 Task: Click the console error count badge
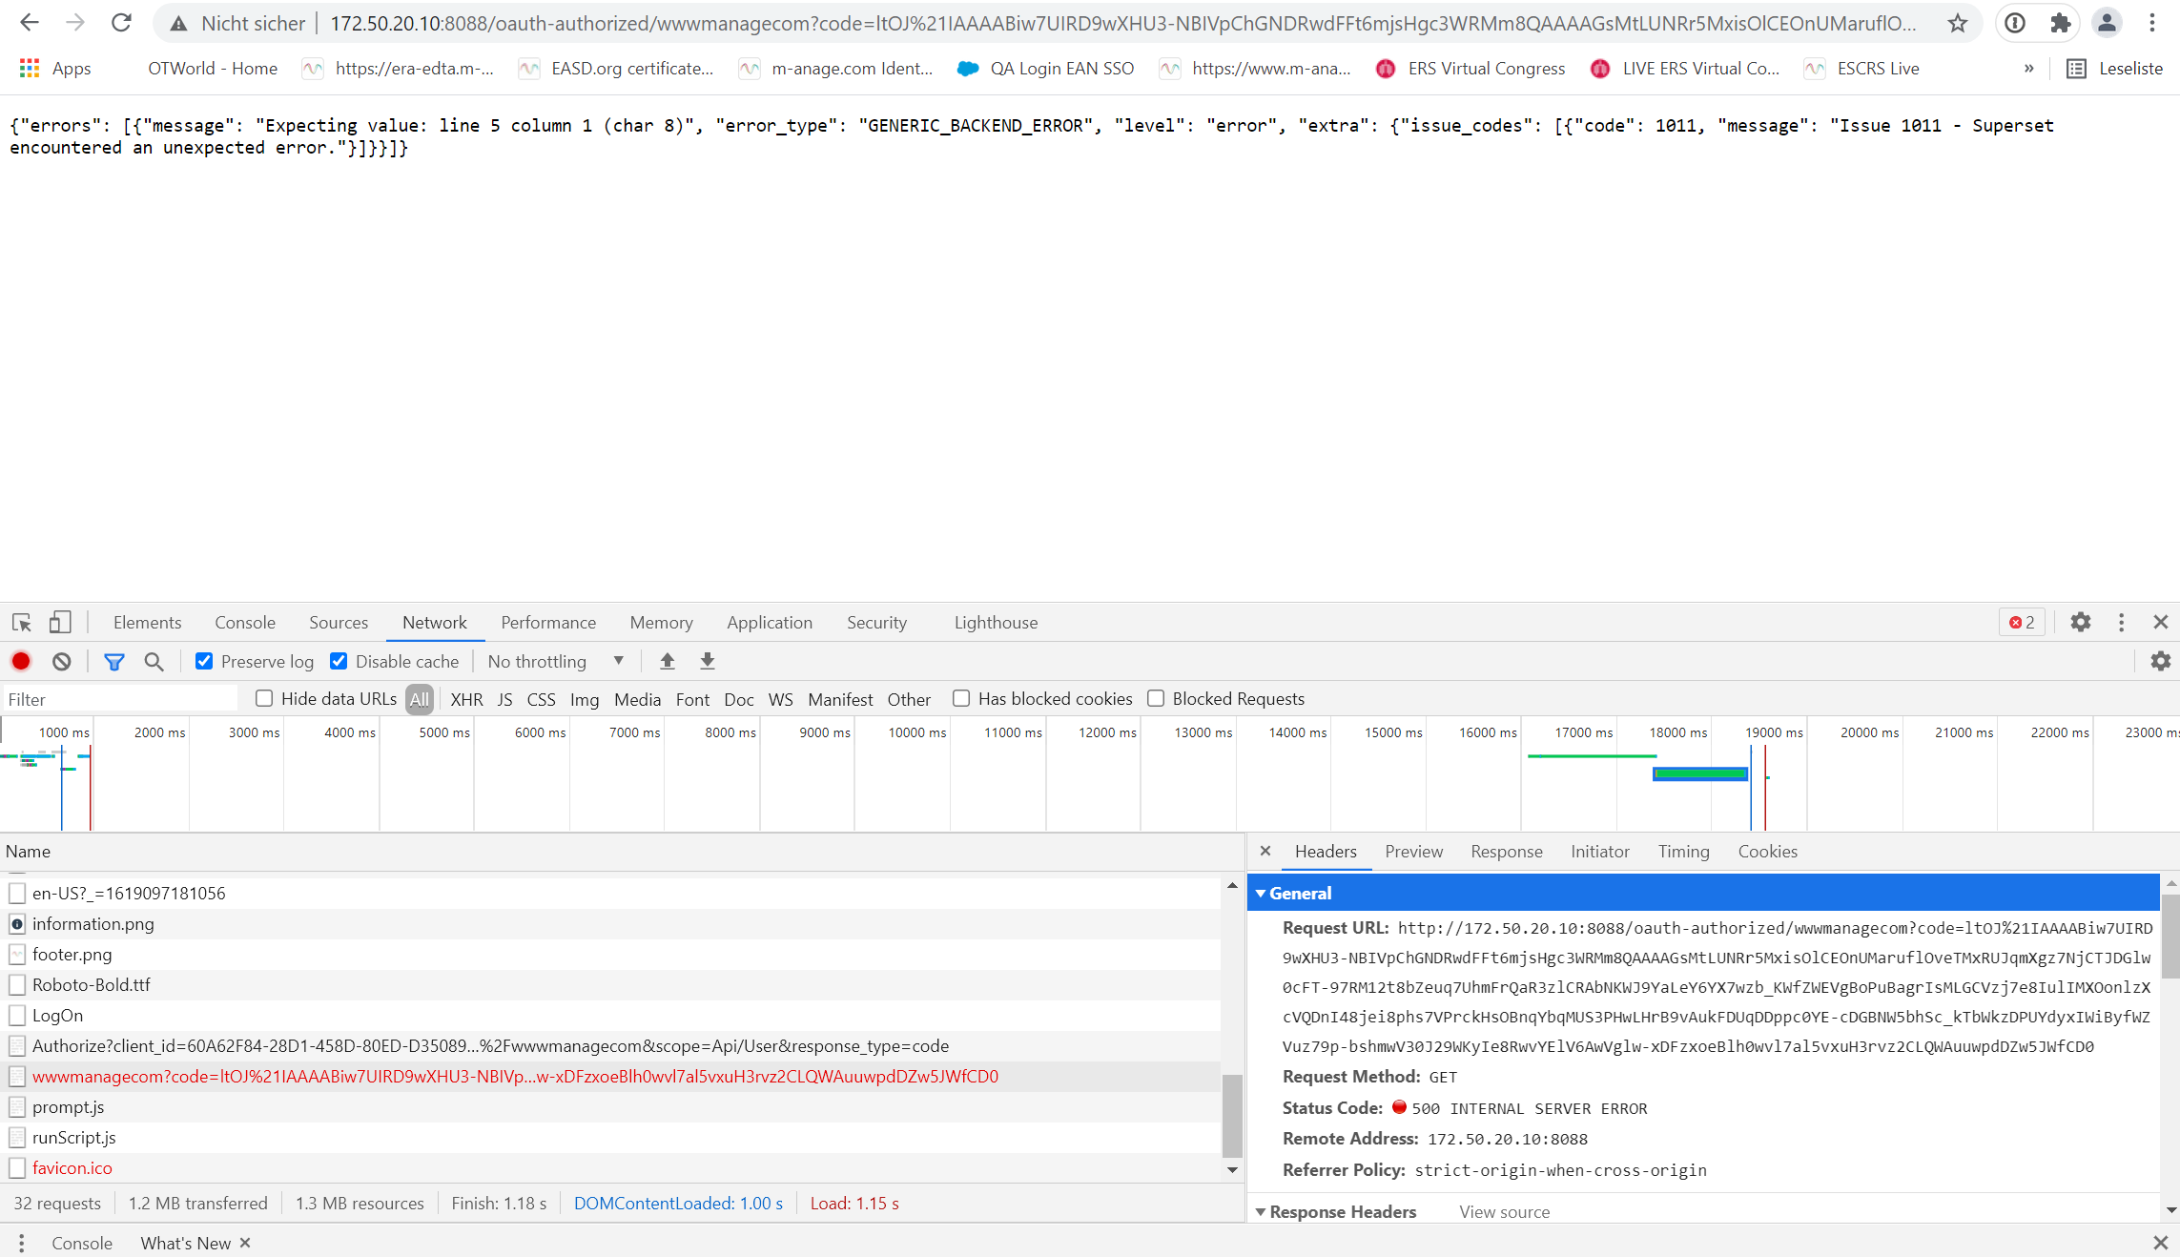pyautogui.click(x=2021, y=622)
